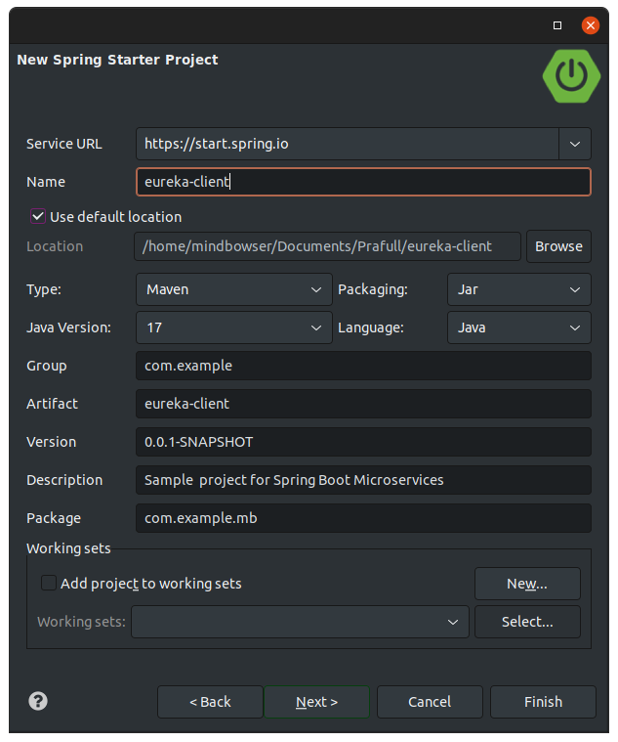The height and width of the screenshot is (742, 618).
Task: Click the Package label
Action: click(54, 518)
